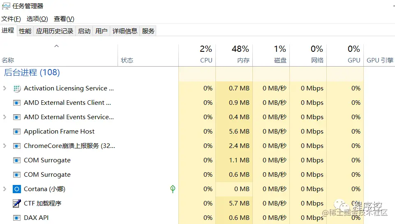Click the 0.7 MB memory value
The width and height of the screenshot is (395, 224).
239,88
